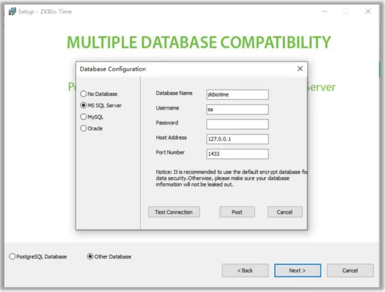Screen dimensions: 385x292
Task: Click the Database Name label
Action: click(x=174, y=93)
